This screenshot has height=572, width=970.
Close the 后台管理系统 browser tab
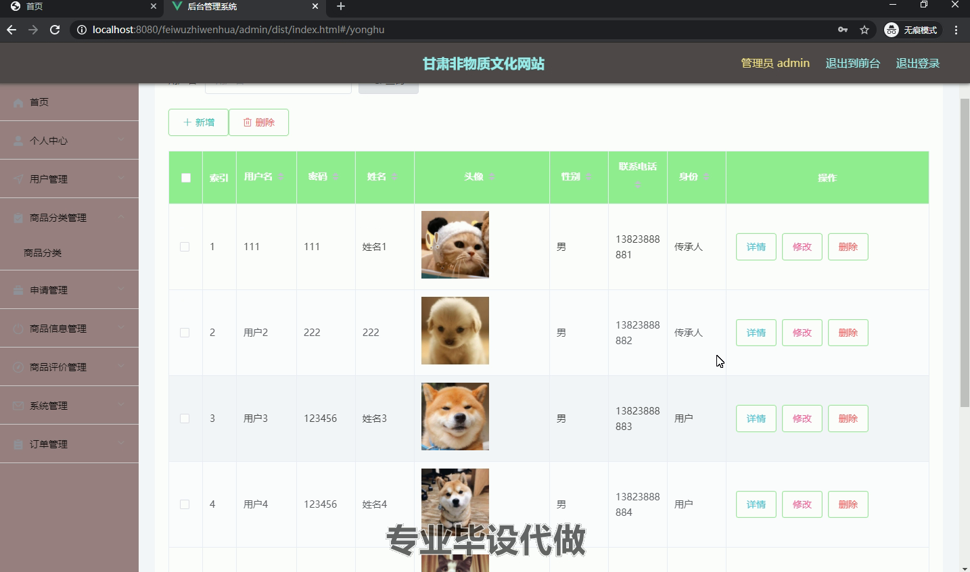pos(315,6)
